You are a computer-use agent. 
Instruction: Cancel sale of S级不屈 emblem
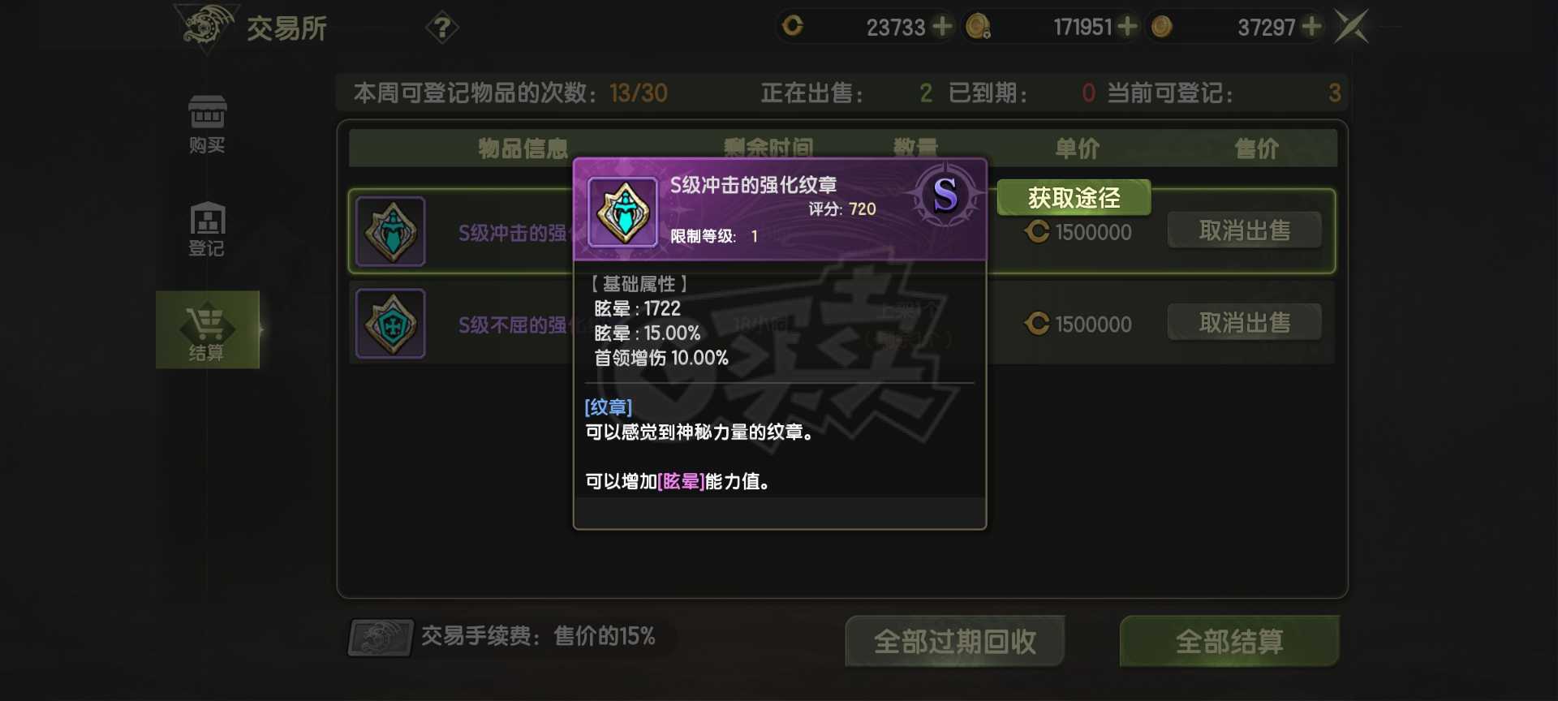point(1245,323)
